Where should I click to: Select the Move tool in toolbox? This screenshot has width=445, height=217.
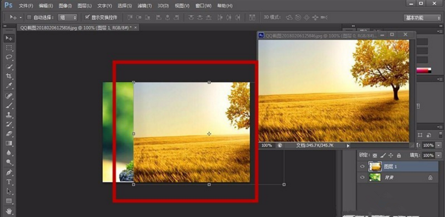coord(9,38)
